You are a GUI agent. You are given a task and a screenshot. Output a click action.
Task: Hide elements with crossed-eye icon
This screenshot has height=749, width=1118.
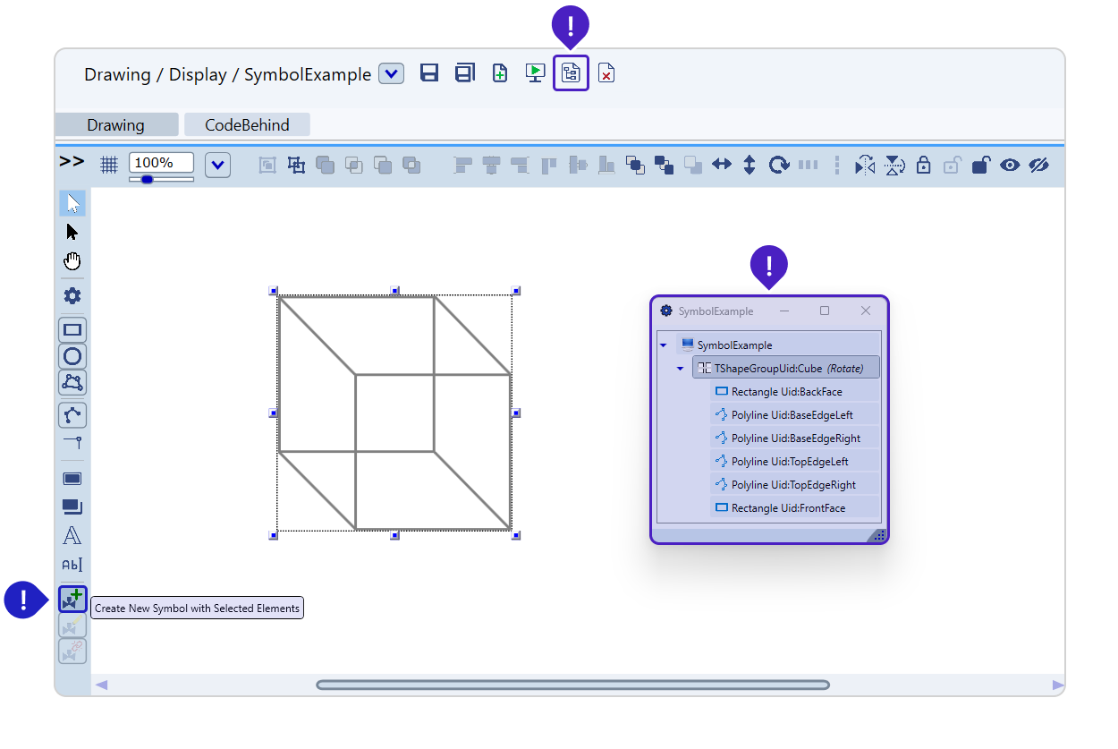pos(1038,165)
